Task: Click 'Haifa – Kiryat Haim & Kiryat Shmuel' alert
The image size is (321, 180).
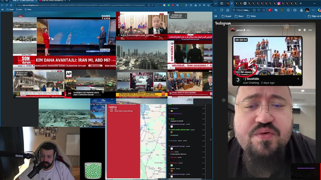Action: 121,111
